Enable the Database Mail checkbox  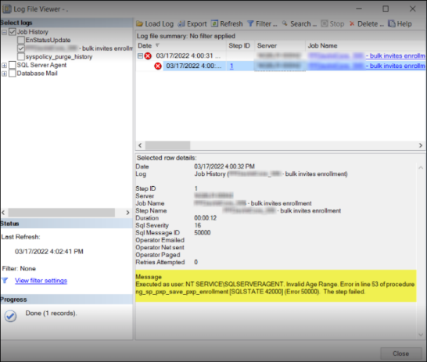[13, 73]
